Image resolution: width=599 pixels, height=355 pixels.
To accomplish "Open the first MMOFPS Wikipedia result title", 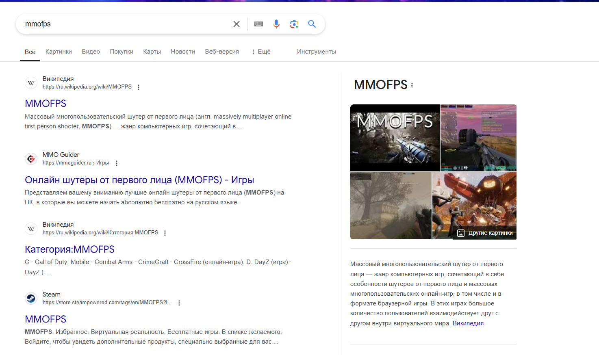I will [x=46, y=104].
